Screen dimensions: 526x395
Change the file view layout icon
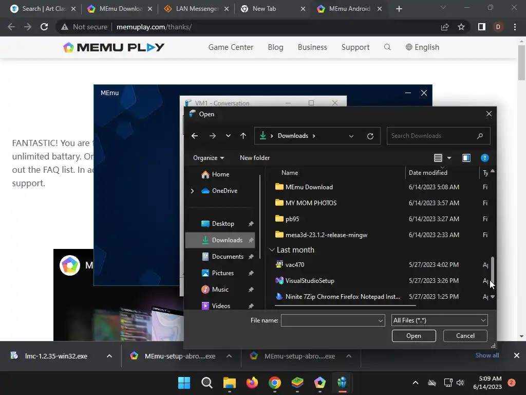coord(438,158)
